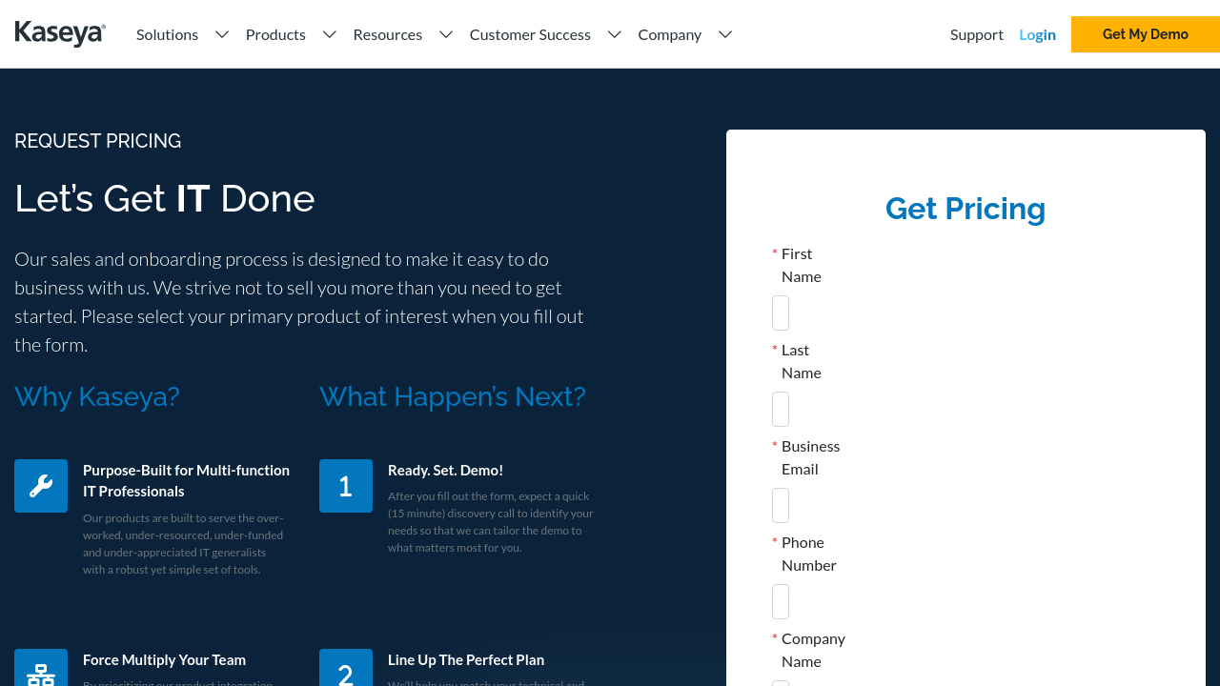The image size is (1220, 686).
Task: Select the Business Email input box
Action: click(x=781, y=505)
